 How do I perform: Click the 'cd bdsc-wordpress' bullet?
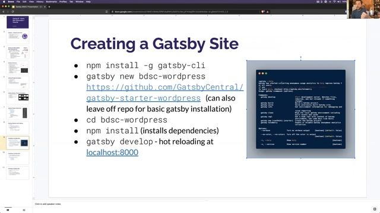[x=126, y=120]
